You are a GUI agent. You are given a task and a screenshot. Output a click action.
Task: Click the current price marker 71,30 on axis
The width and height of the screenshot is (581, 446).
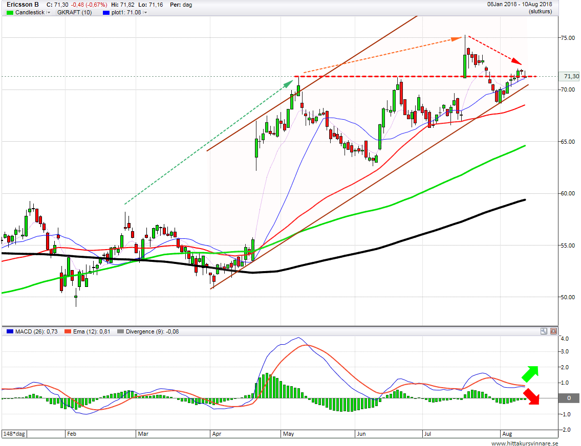tap(570, 77)
